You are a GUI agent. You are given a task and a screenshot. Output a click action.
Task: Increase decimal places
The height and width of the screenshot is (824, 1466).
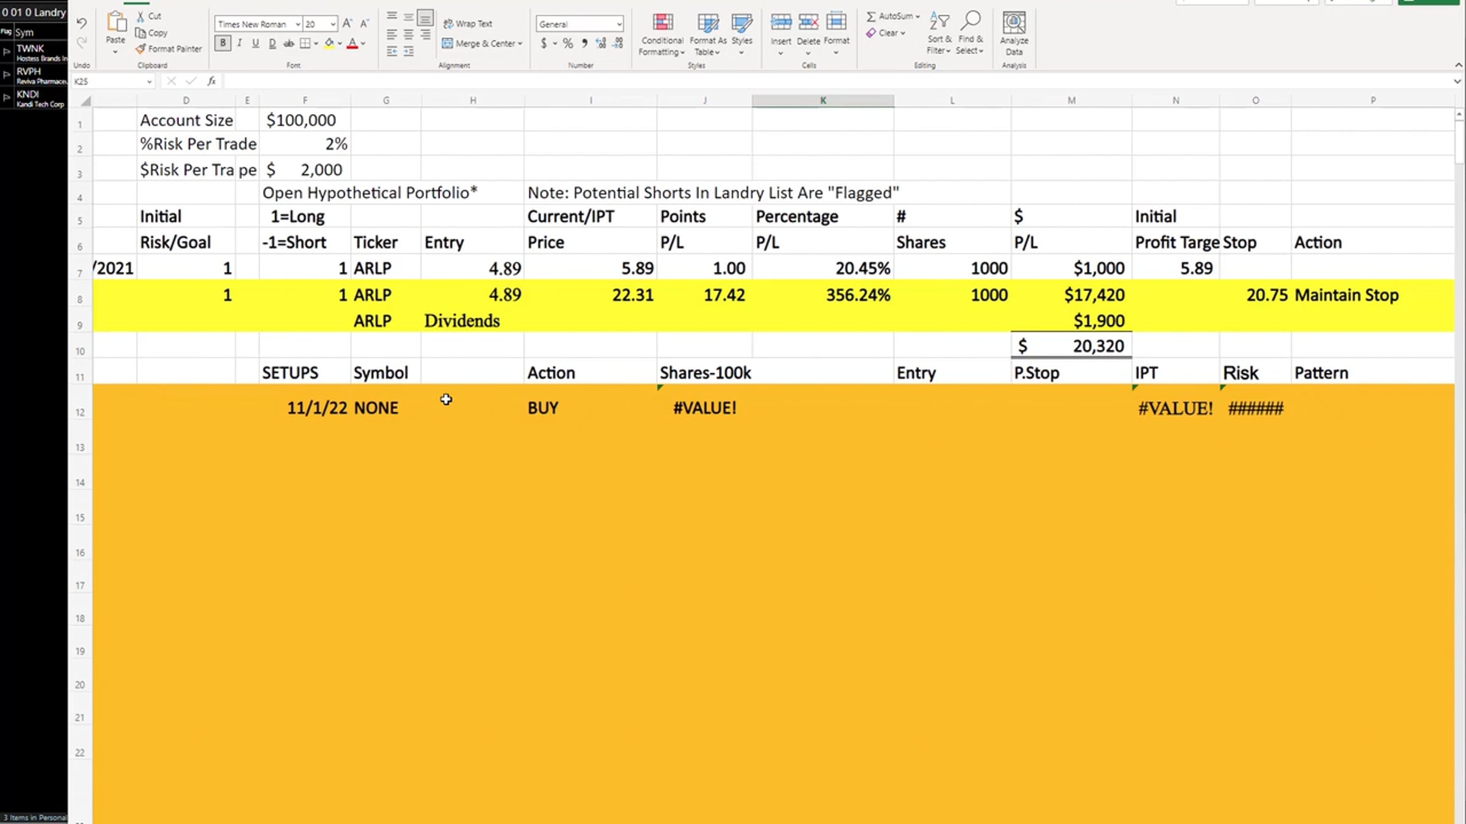(602, 43)
